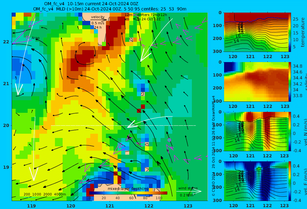Screen dimensions: 307x209
Task: Click latitude tick 22 on the main map
Action: pos(6,42)
